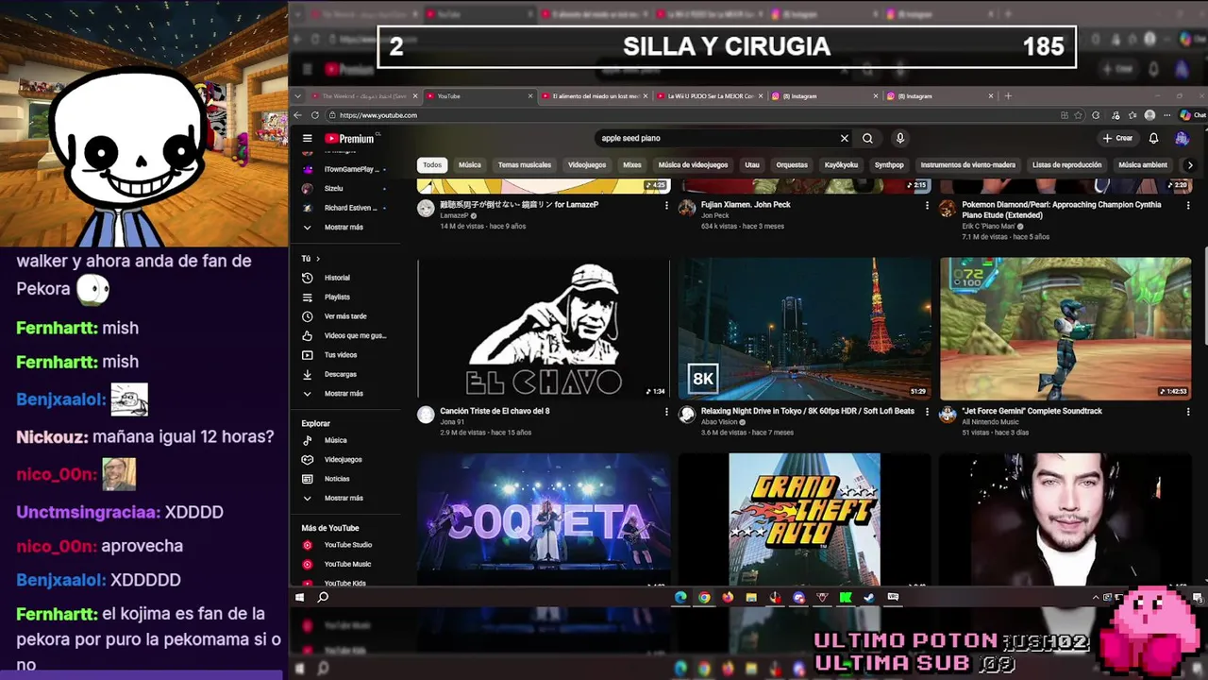
Task: Select the Videojuegos filter chip
Action: click(587, 165)
